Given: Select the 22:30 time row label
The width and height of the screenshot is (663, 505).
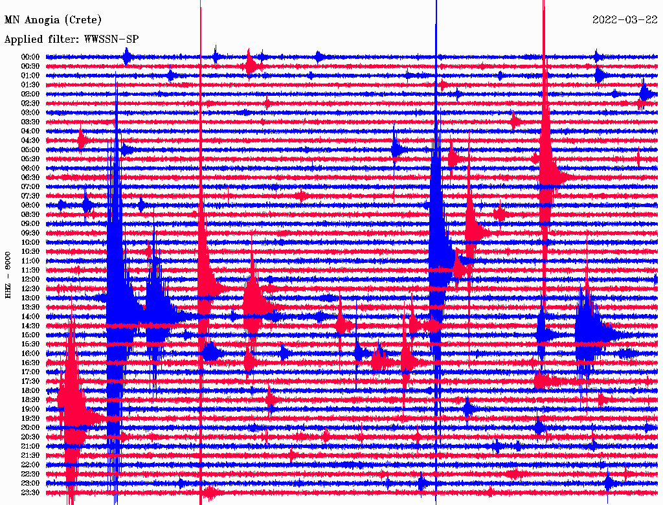Looking at the screenshot, I should coord(30,474).
